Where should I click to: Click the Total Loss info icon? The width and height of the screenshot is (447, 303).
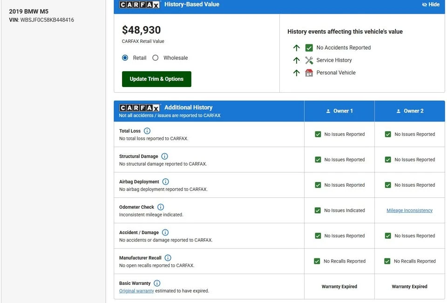click(147, 131)
